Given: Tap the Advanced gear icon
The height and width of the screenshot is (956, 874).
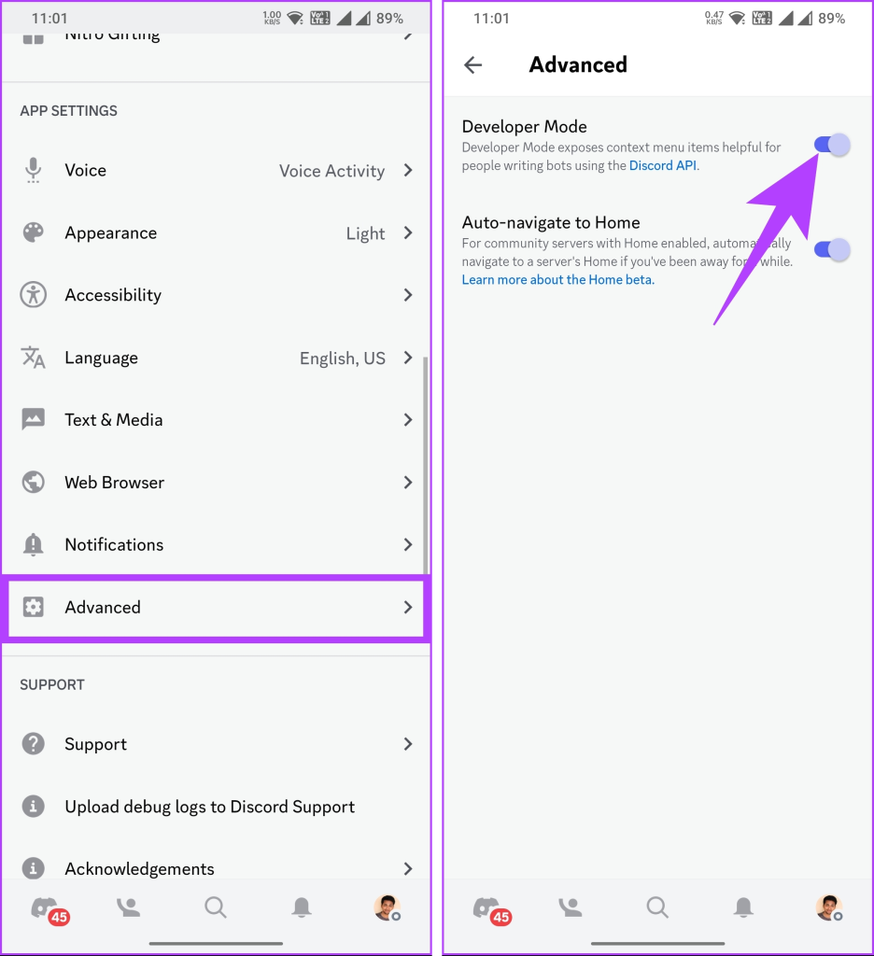Looking at the screenshot, I should click(x=33, y=607).
